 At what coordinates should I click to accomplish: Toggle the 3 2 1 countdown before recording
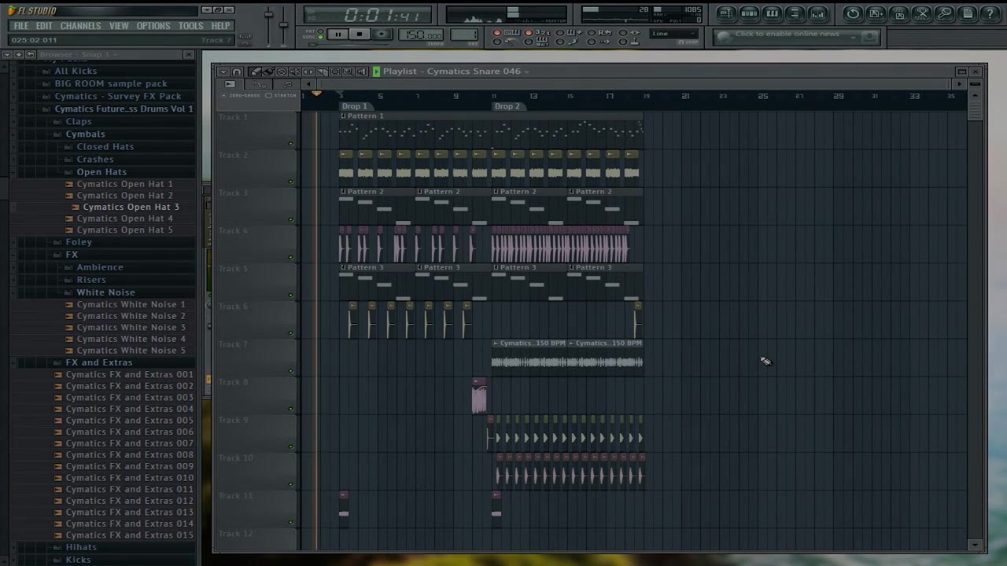click(x=528, y=32)
